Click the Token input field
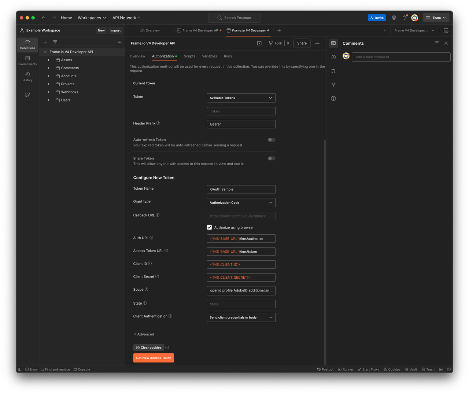 pos(241,111)
